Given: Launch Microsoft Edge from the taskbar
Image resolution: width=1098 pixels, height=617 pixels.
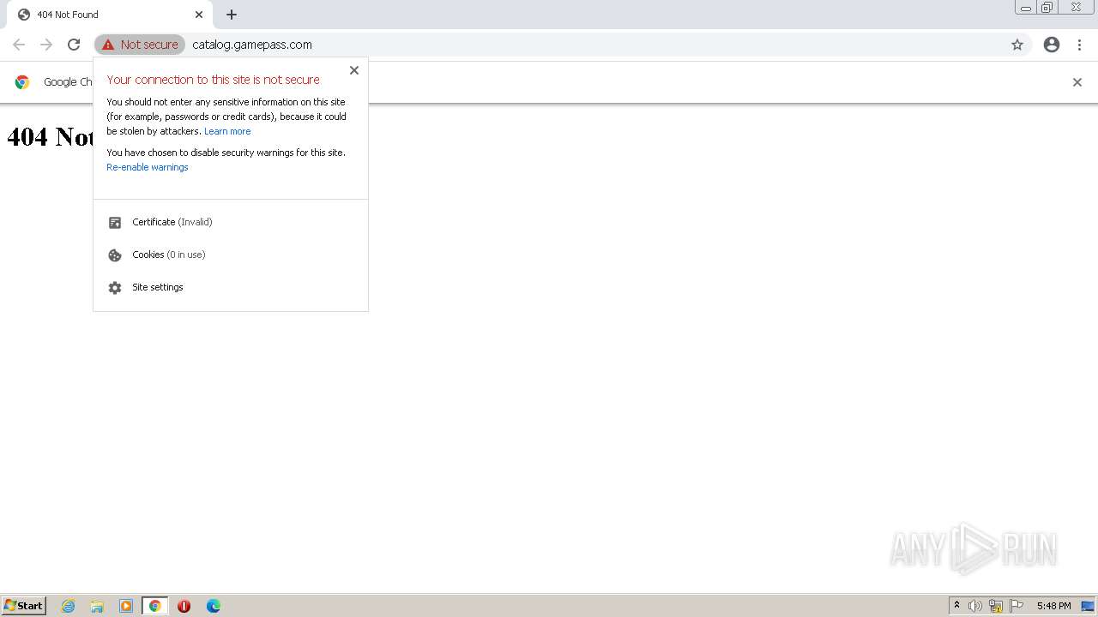Looking at the screenshot, I should click(x=214, y=606).
